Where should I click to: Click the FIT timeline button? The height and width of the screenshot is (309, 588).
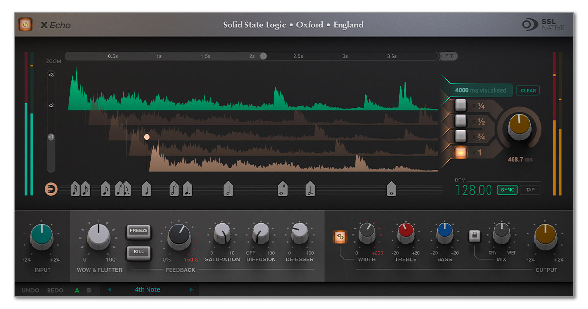[448, 56]
